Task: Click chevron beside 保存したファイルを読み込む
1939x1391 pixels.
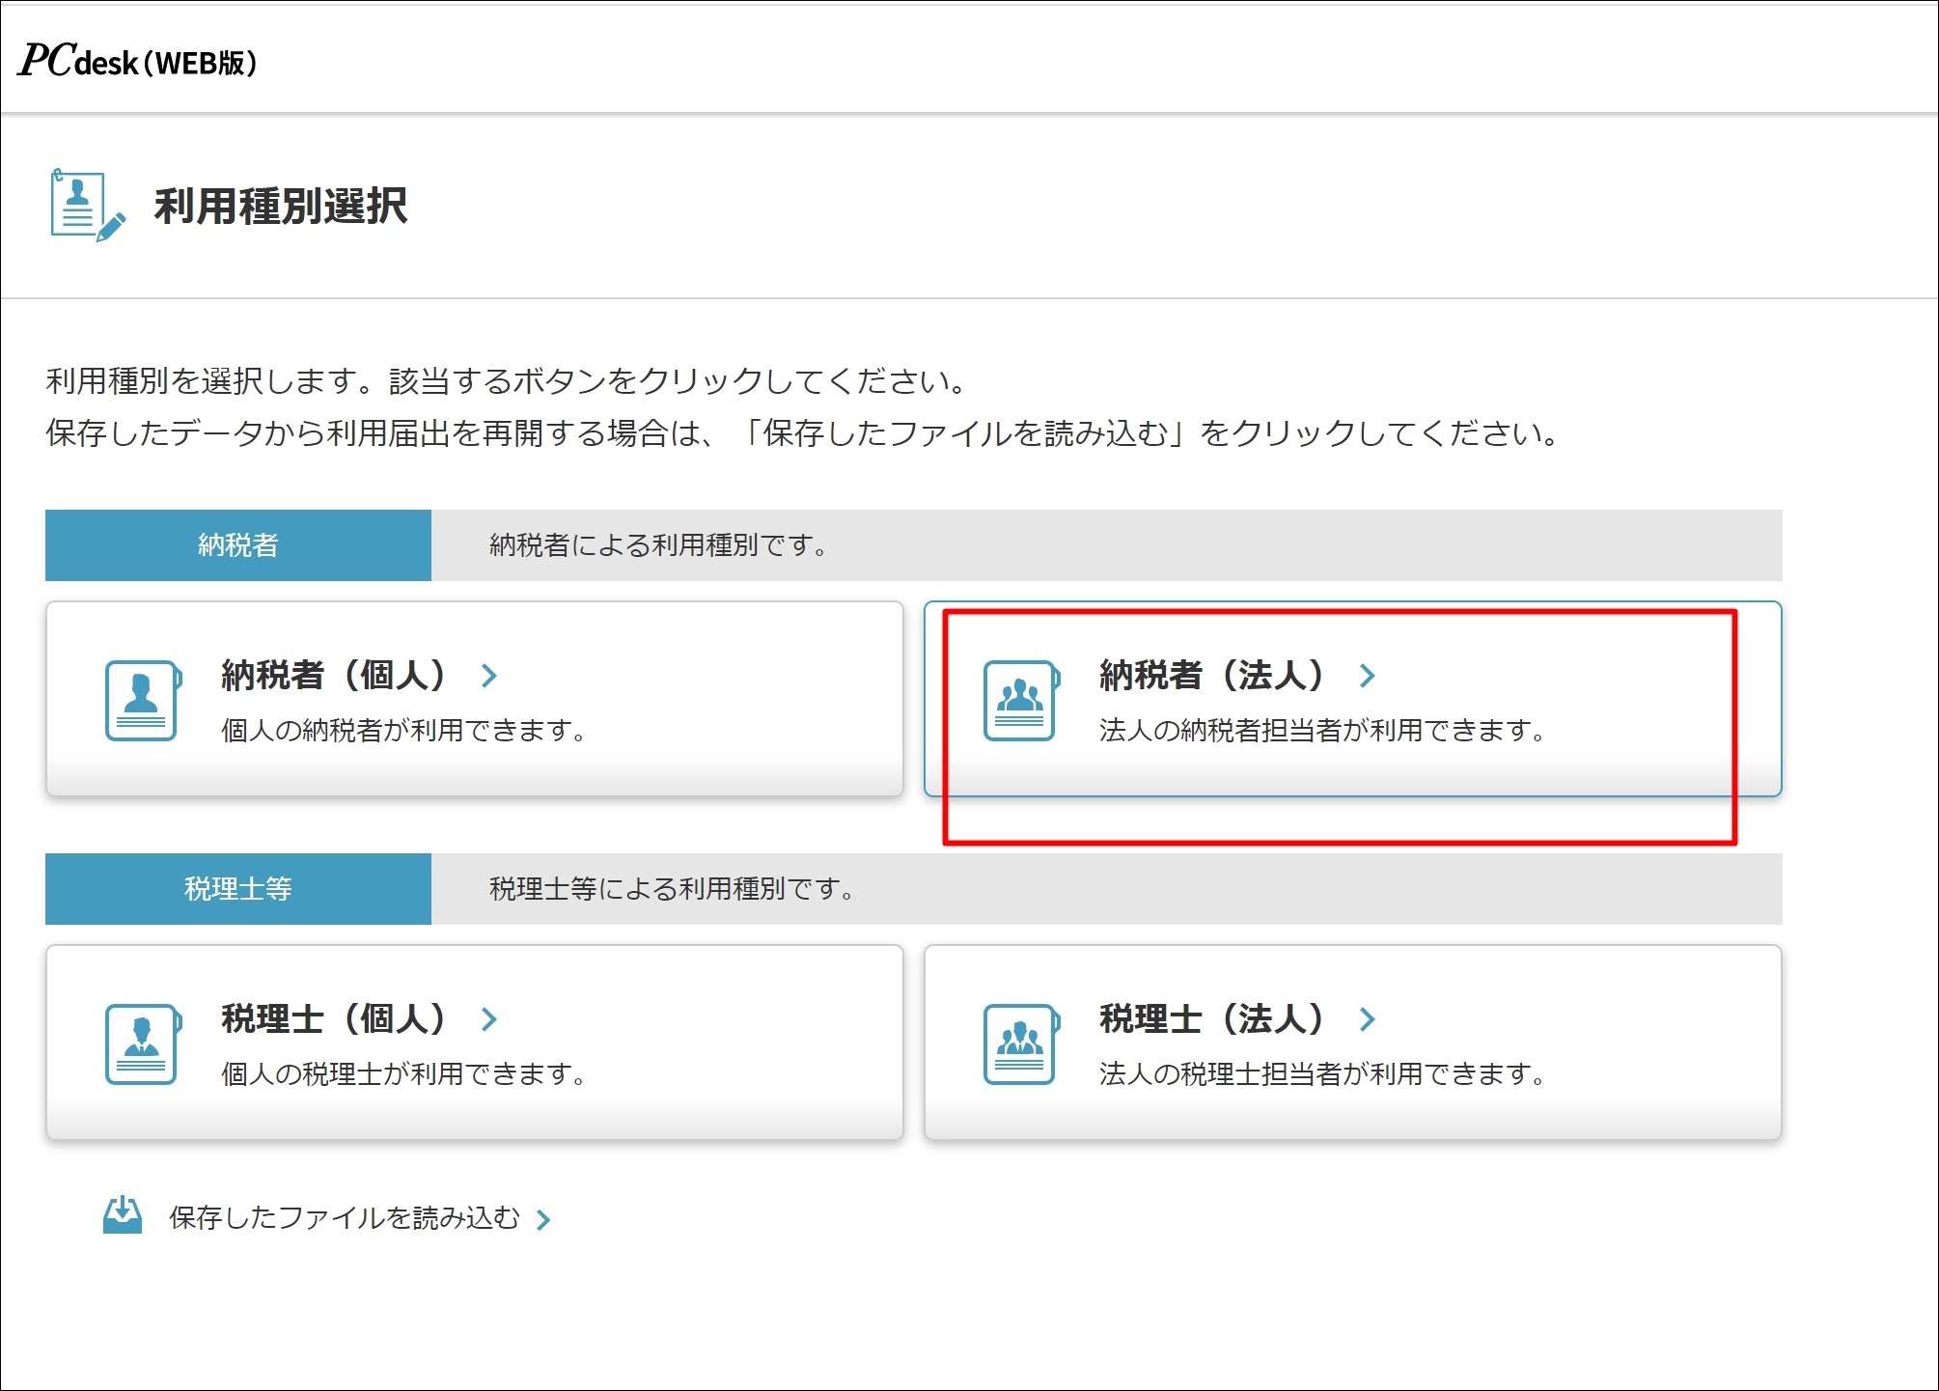Action: 543,1220
